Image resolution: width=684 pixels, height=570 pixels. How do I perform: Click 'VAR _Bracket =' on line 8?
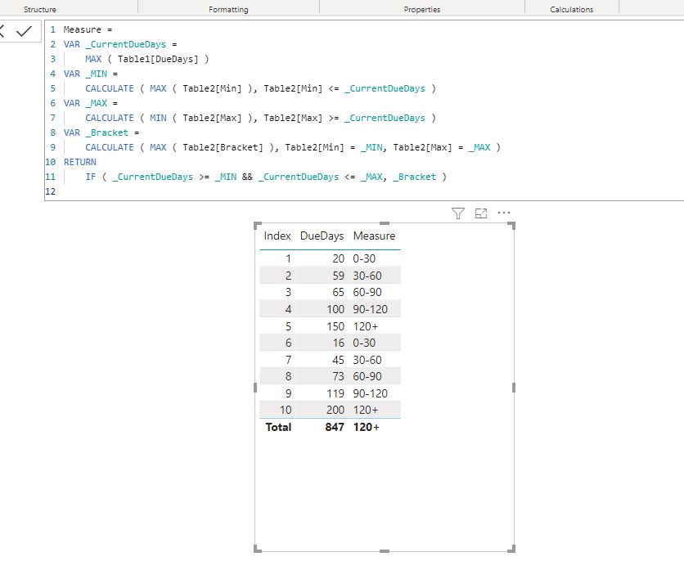[x=101, y=132]
